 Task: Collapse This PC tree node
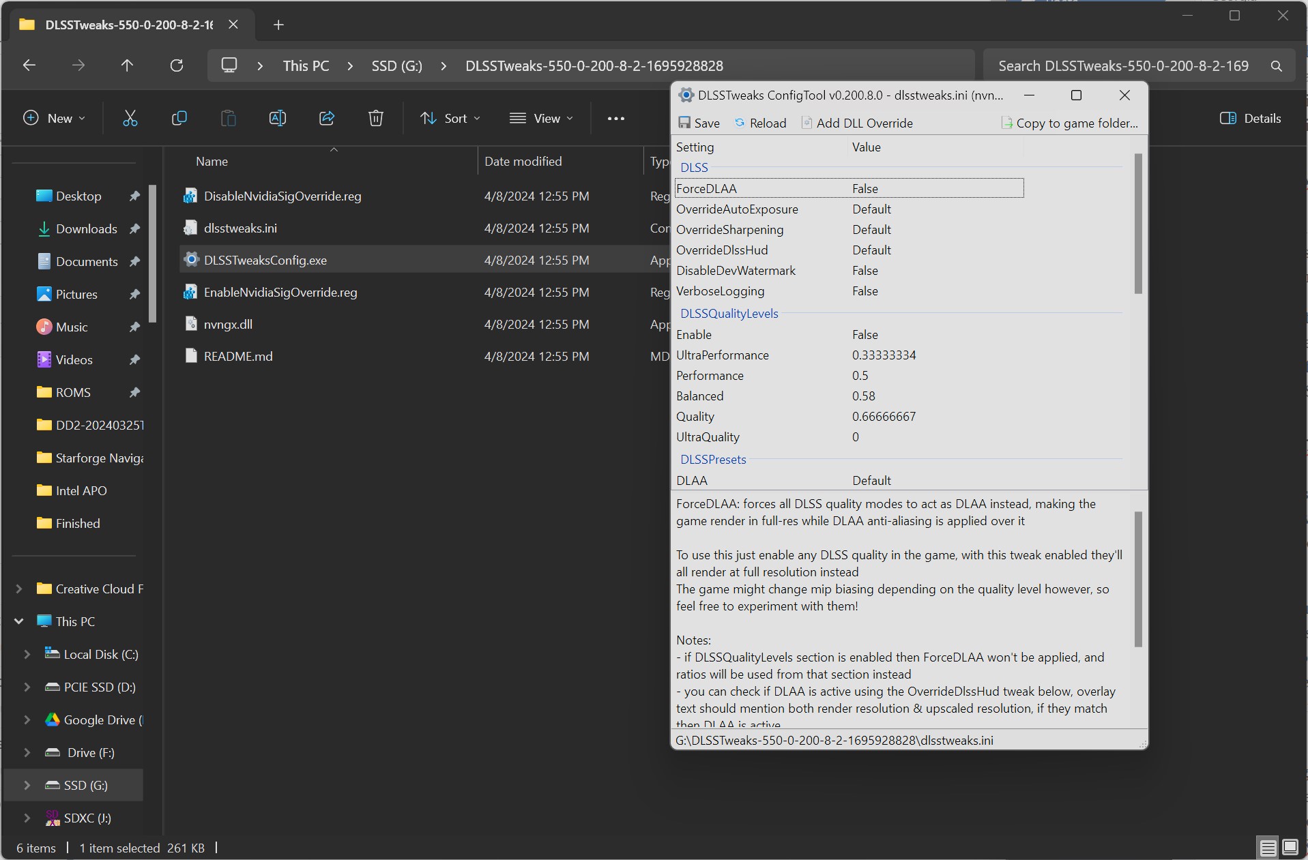19,621
